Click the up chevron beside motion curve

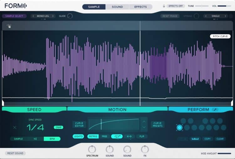(144, 122)
